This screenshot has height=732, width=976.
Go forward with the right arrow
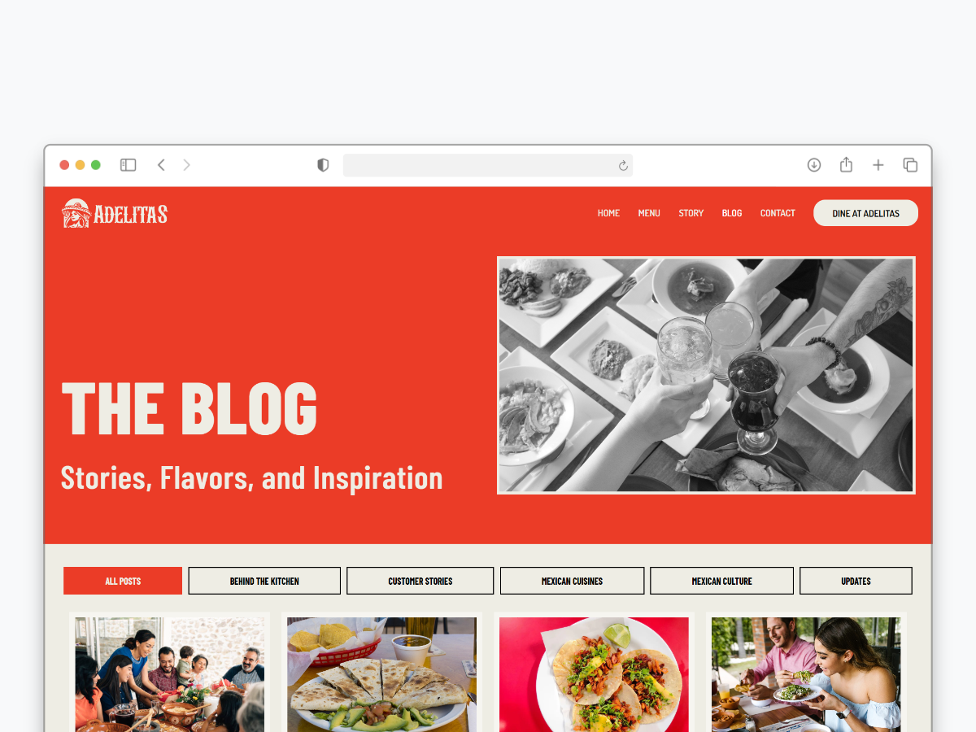187,165
